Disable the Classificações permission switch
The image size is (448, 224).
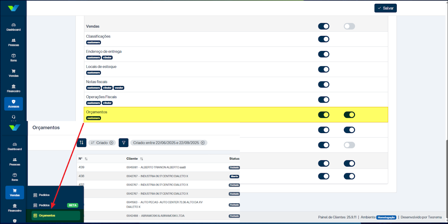pyautogui.click(x=324, y=39)
